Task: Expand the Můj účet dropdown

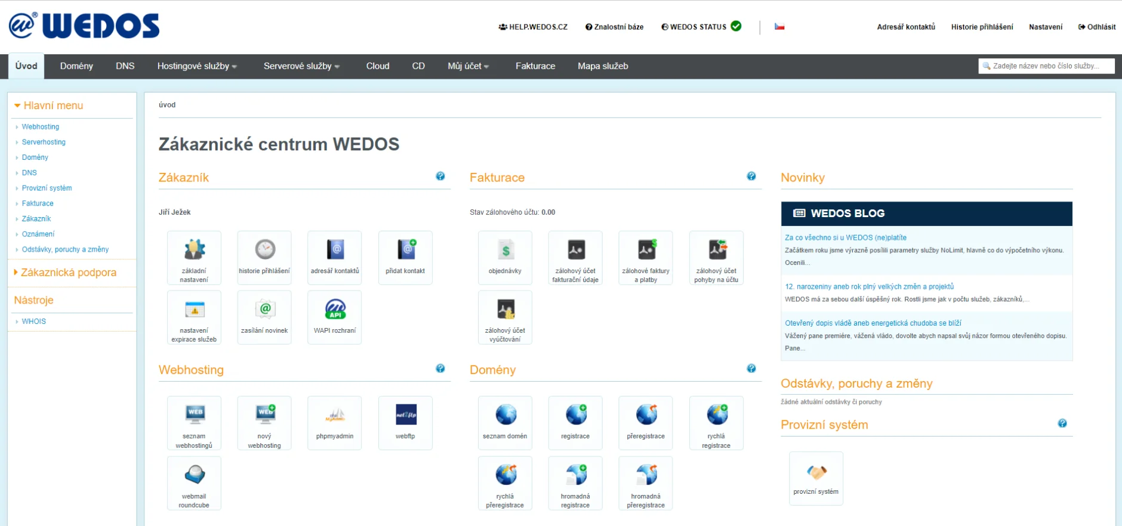Action: (x=468, y=66)
